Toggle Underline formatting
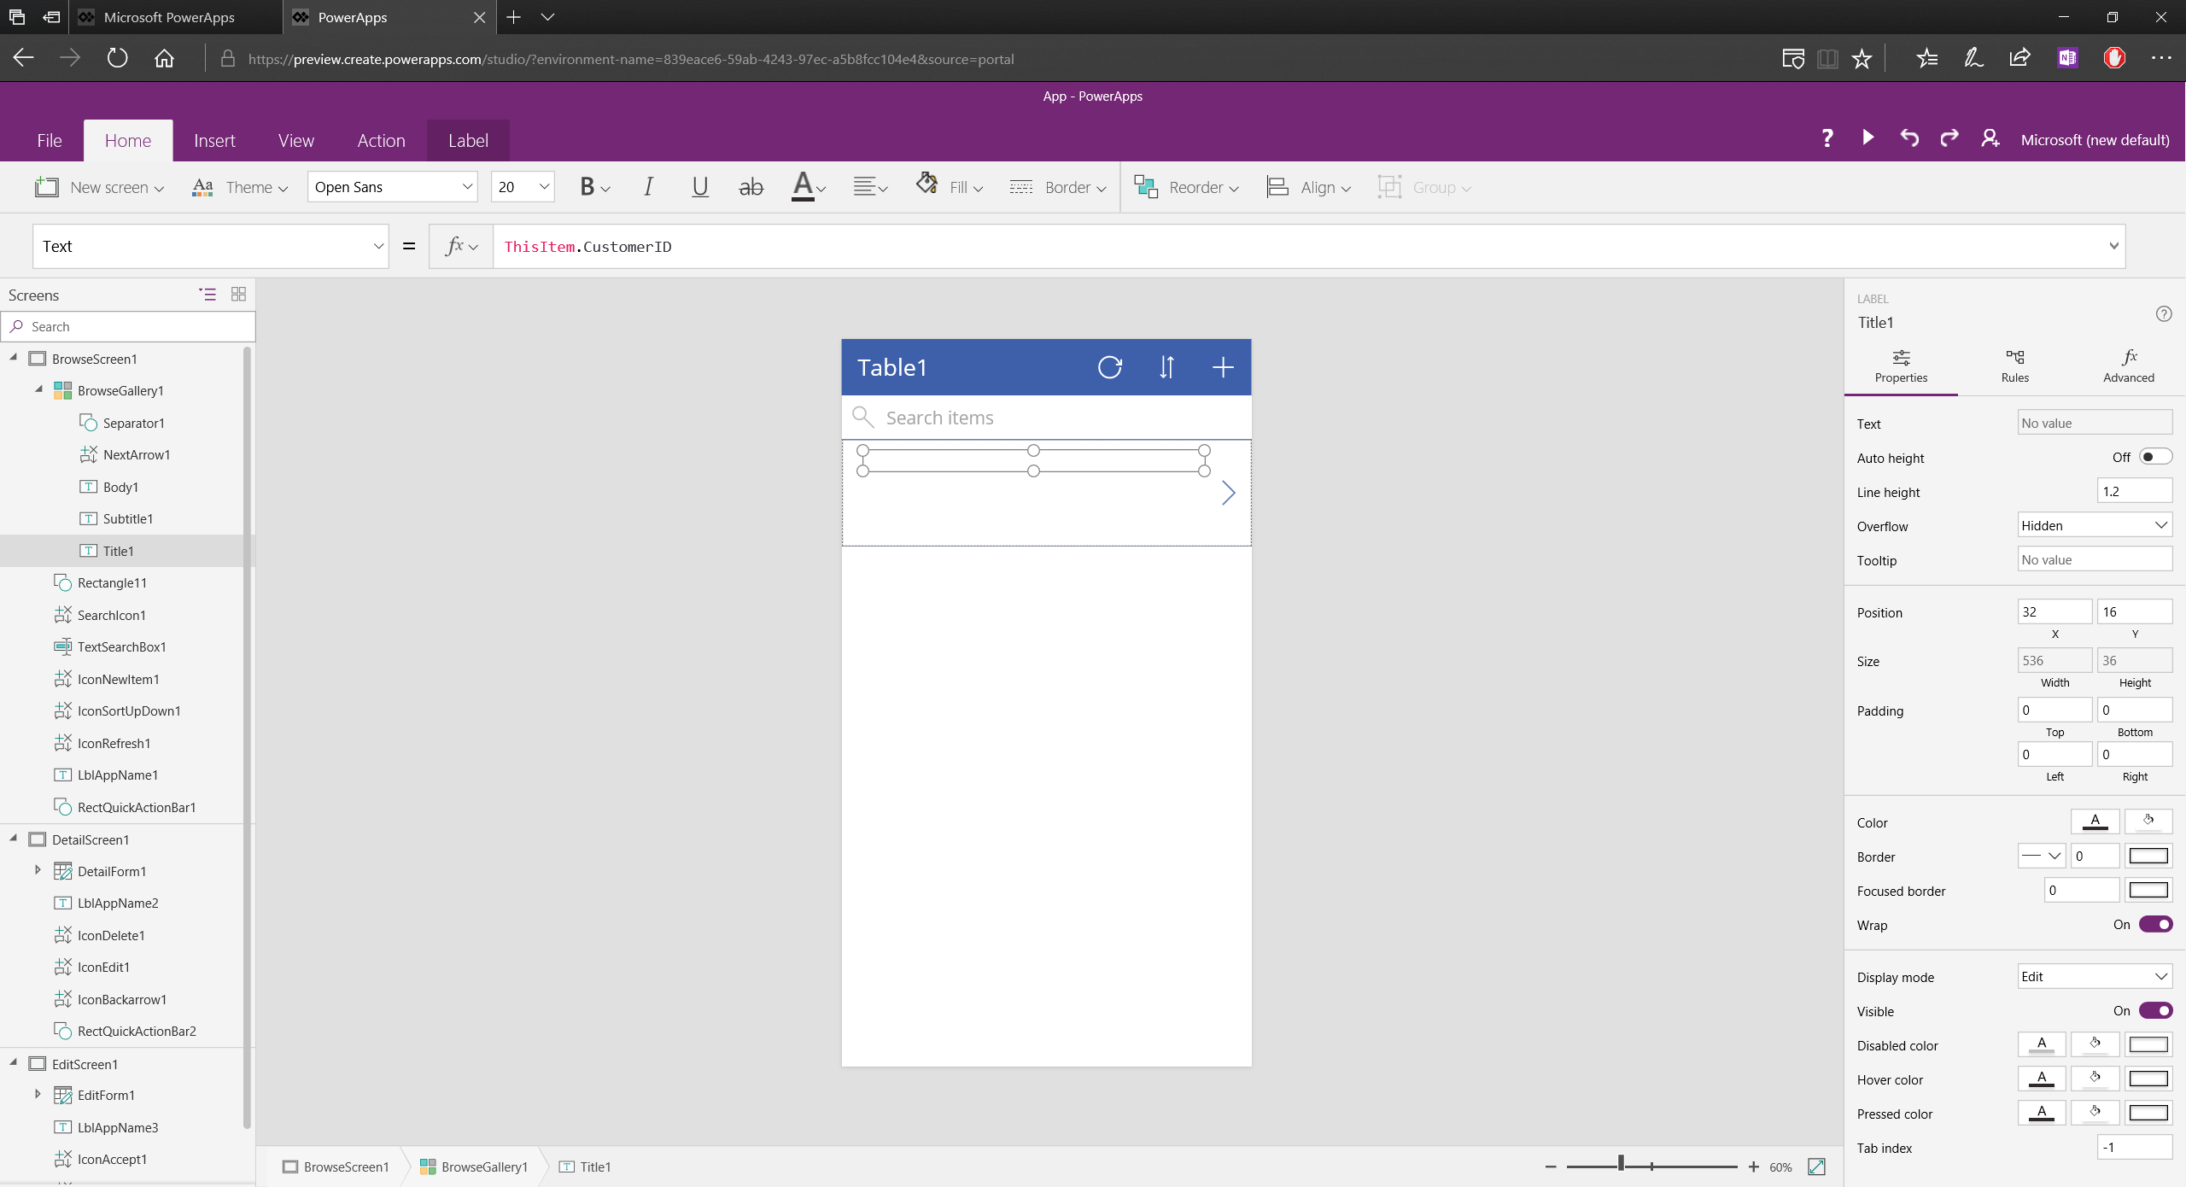 point(699,187)
